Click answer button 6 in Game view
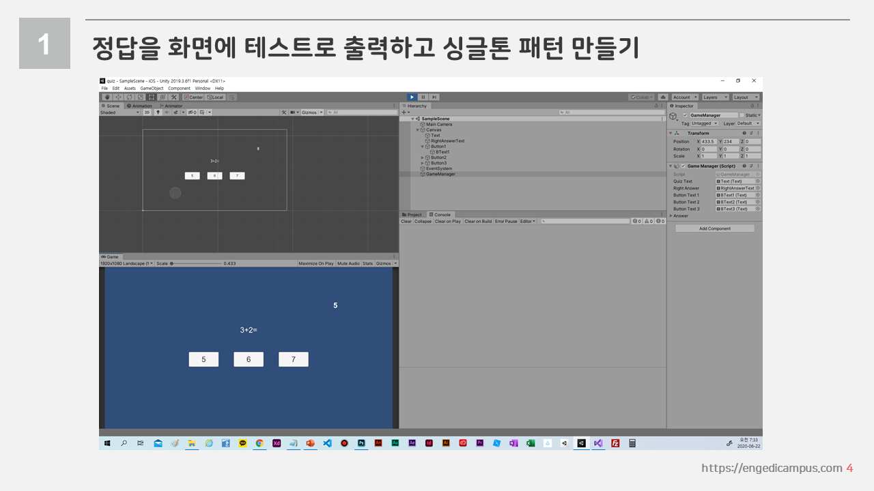The width and height of the screenshot is (874, 491). tap(249, 359)
